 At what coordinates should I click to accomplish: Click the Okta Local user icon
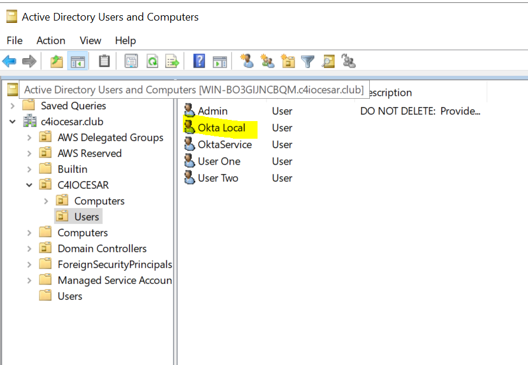click(x=189, y=127)
